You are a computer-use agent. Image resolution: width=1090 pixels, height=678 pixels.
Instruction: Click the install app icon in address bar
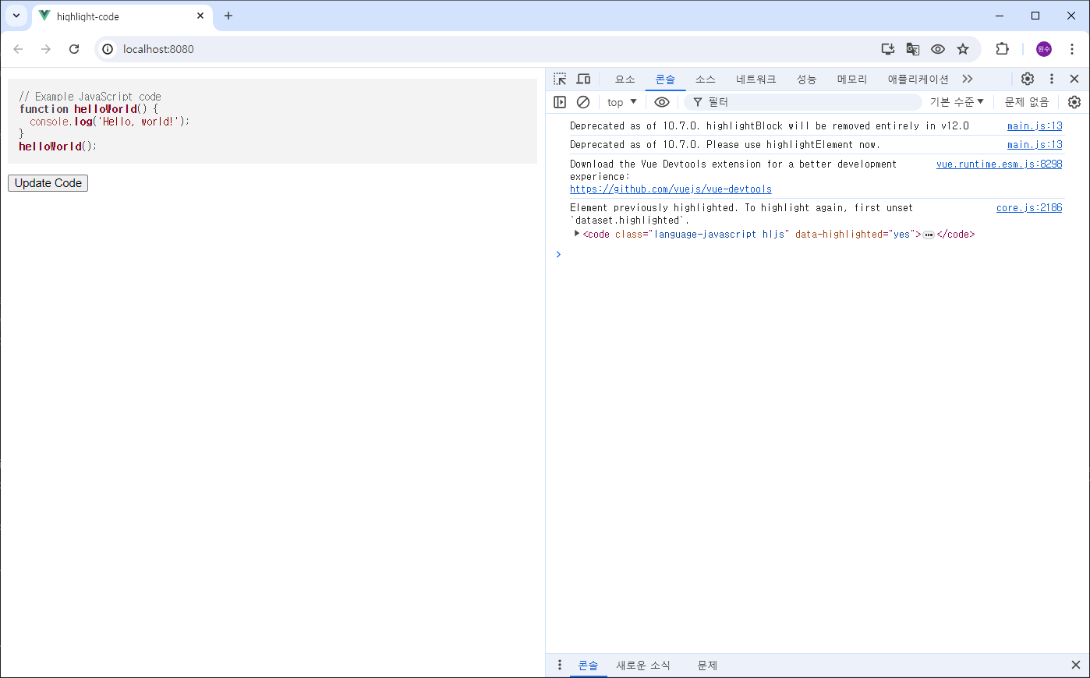click(888, 49)
